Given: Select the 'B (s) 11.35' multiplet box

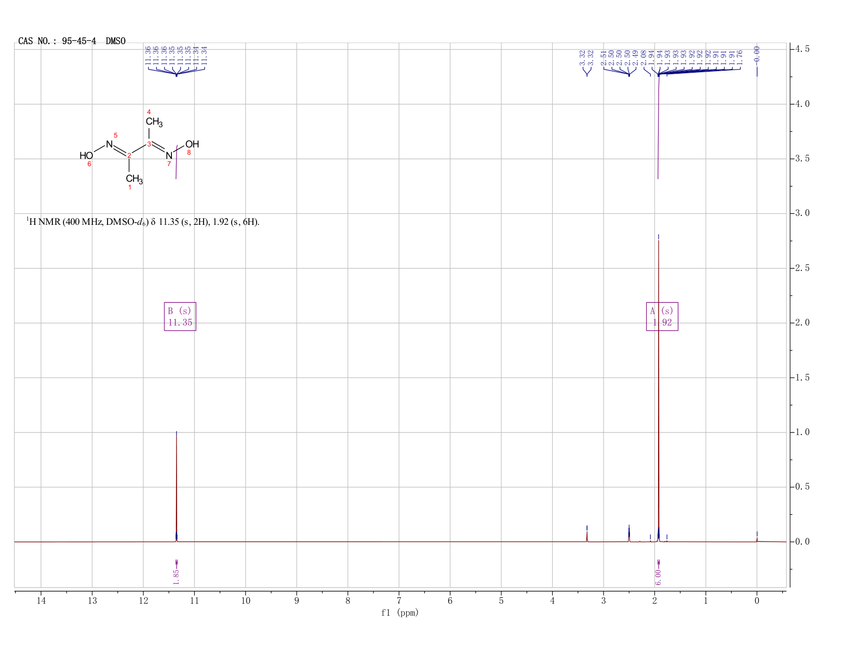Looking at the screenshot, I should (180, 316).
